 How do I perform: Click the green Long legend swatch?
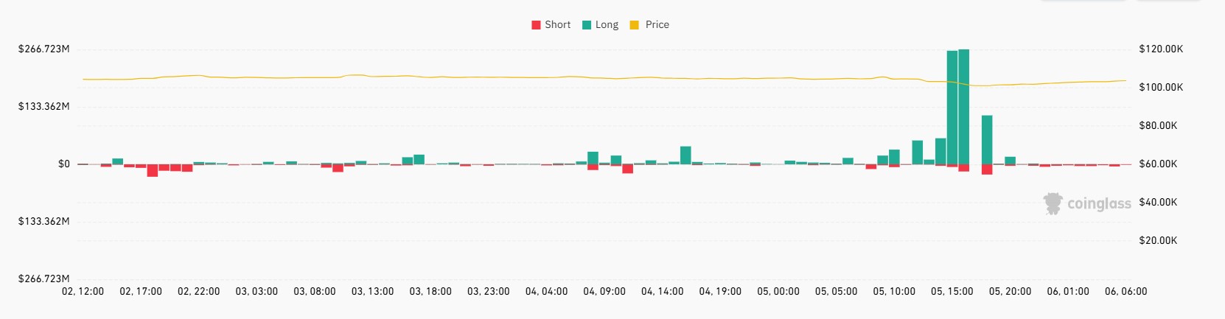[587, 25]
